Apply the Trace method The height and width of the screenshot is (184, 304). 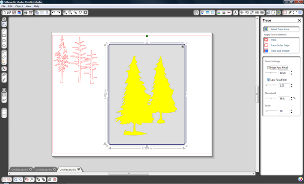273,40
